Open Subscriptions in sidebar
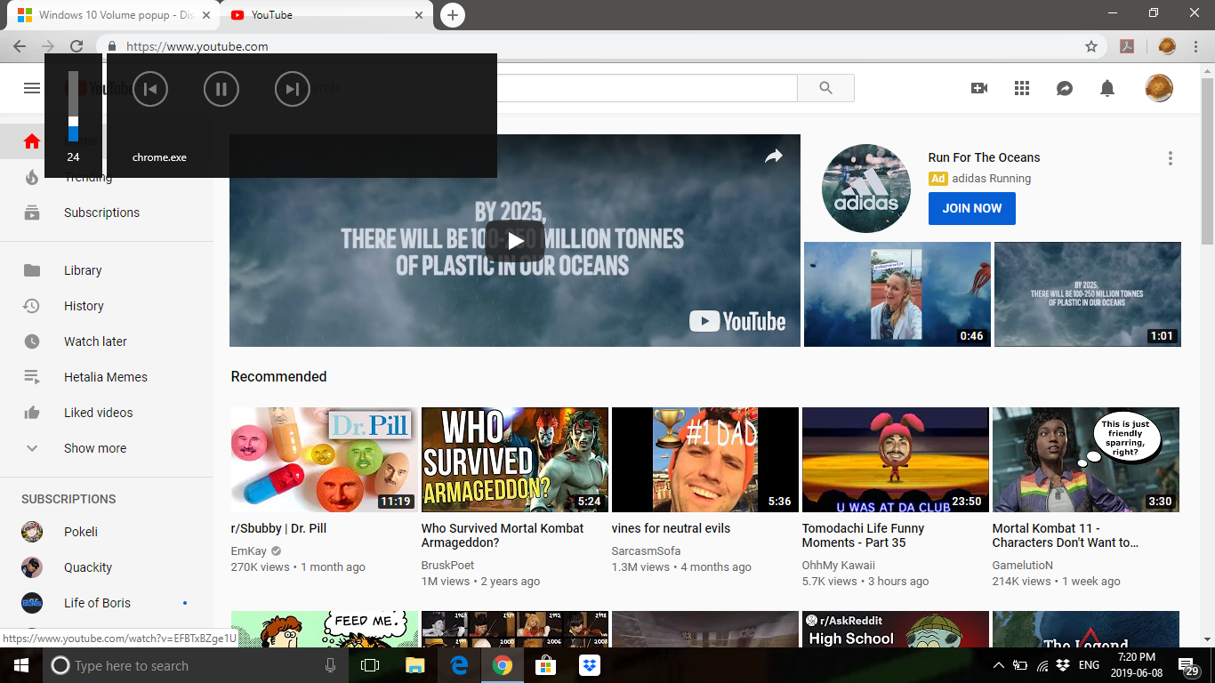Viewport: 1215px width, 683px height. tap(107, 213)
